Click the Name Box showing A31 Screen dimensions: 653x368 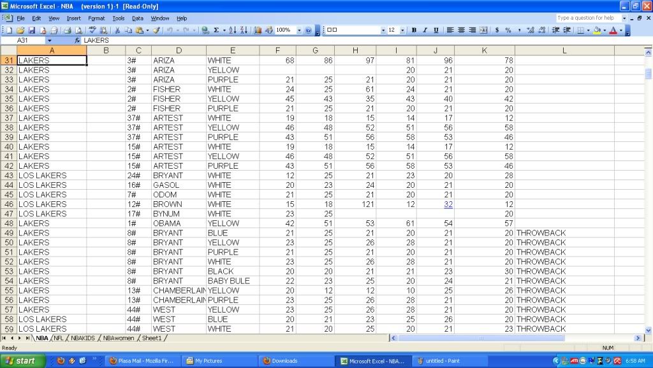[23, 40]
